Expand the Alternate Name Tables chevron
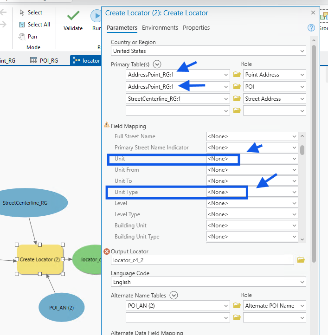Screen dimensions: 328x335 point(174,295)
